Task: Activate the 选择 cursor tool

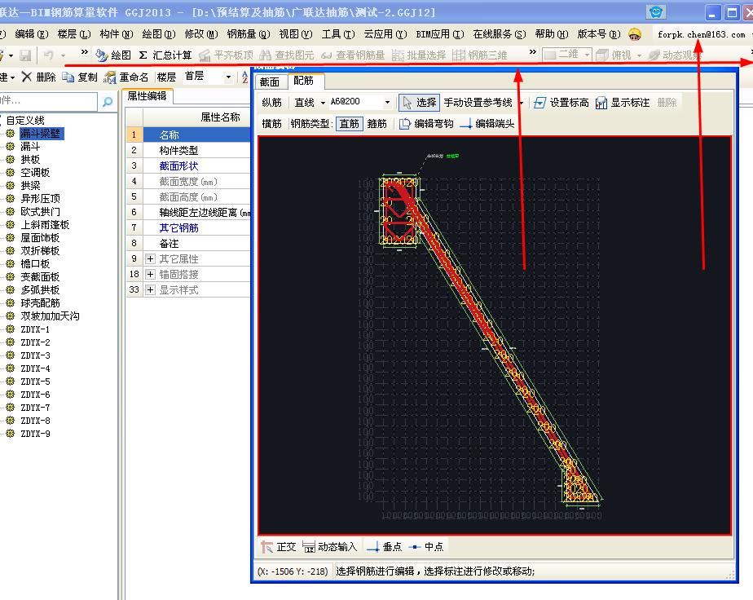Action: 419,103
